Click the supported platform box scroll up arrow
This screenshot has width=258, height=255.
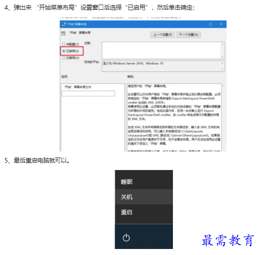click(222, 63)
